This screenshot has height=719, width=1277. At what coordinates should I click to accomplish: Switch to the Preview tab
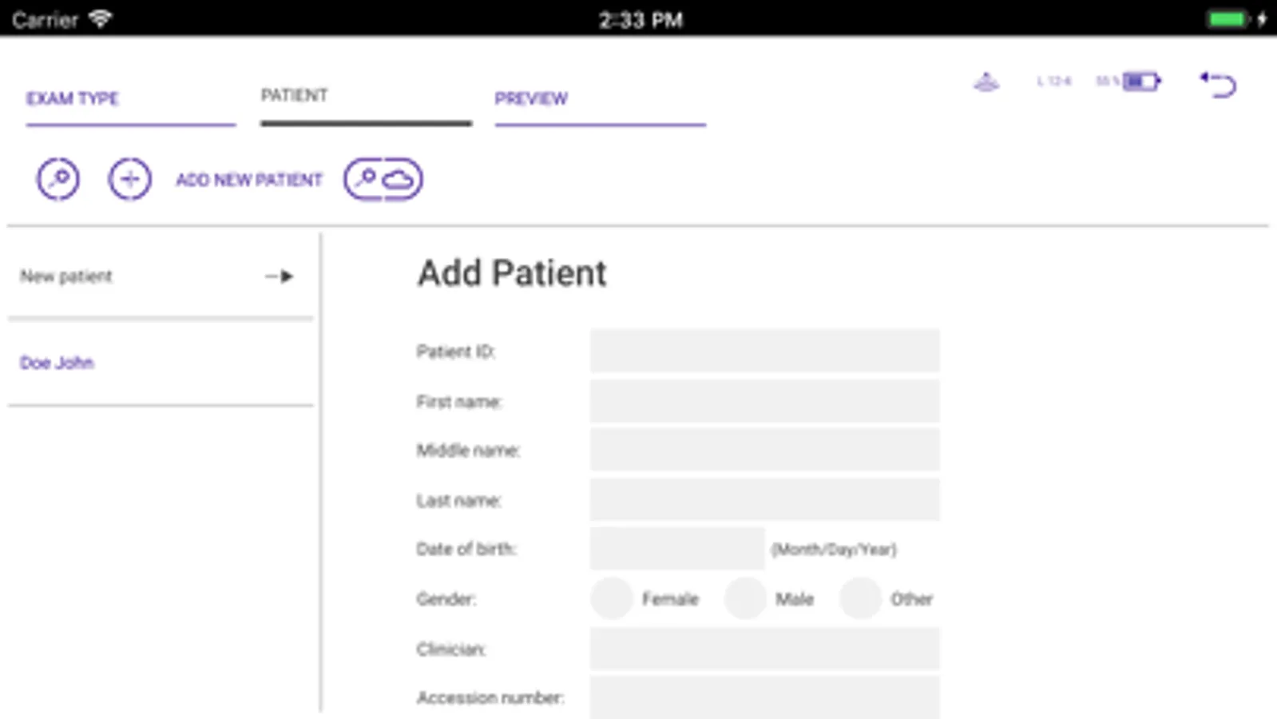click(531, 99)
